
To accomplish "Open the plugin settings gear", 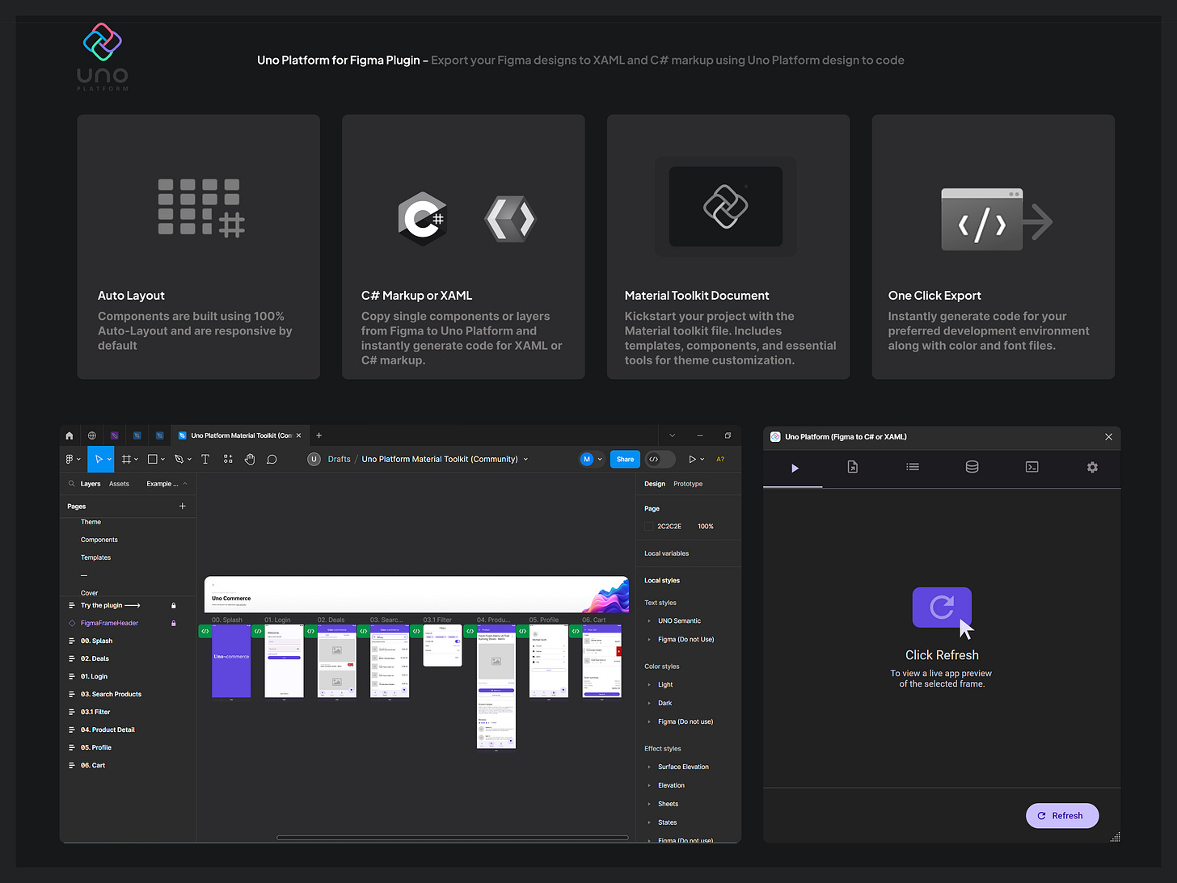I will (1092, 467).
